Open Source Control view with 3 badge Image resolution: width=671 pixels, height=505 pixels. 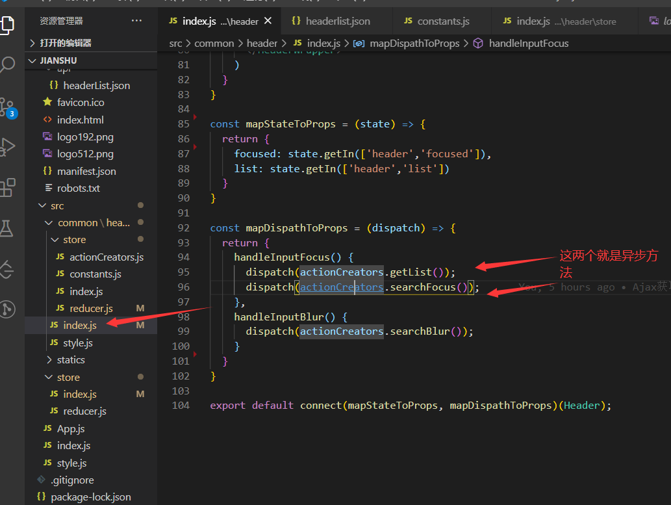[8, 107]
